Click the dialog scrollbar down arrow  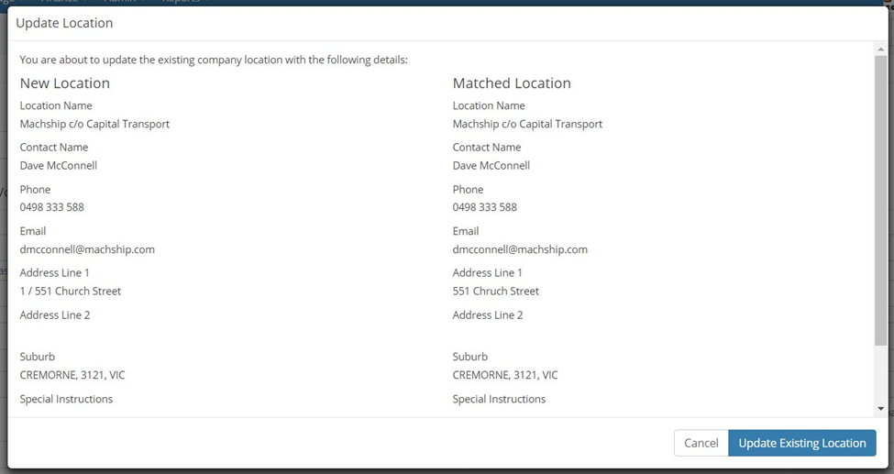881,408
